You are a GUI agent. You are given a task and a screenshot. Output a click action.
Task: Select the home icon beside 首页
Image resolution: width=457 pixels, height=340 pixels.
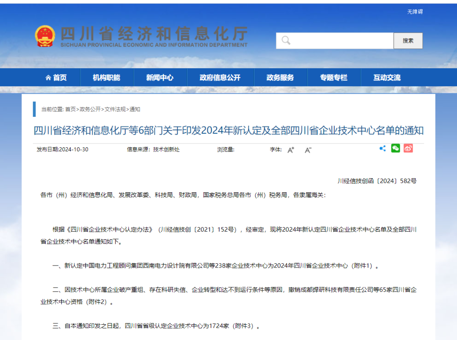(x=48, y=77)
